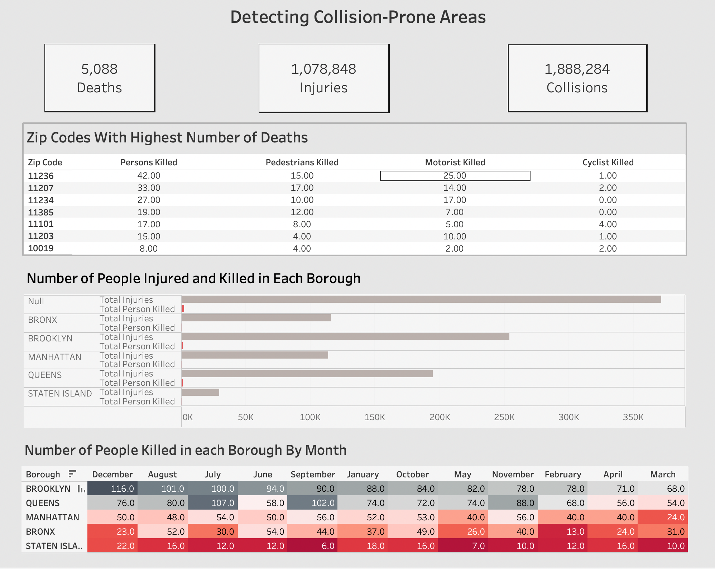Select zip code 11236 row label
Viewport: 715px width, 569px height.
click(41, 176)
